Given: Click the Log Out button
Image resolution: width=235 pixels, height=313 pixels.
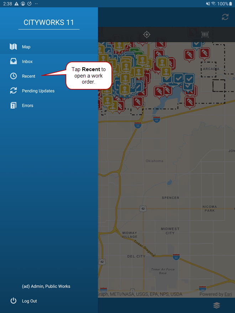Looking at the screenshot, I should tap(30, 301).
